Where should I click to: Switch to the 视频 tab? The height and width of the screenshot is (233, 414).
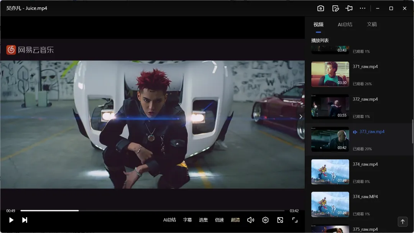coord(319,25)
